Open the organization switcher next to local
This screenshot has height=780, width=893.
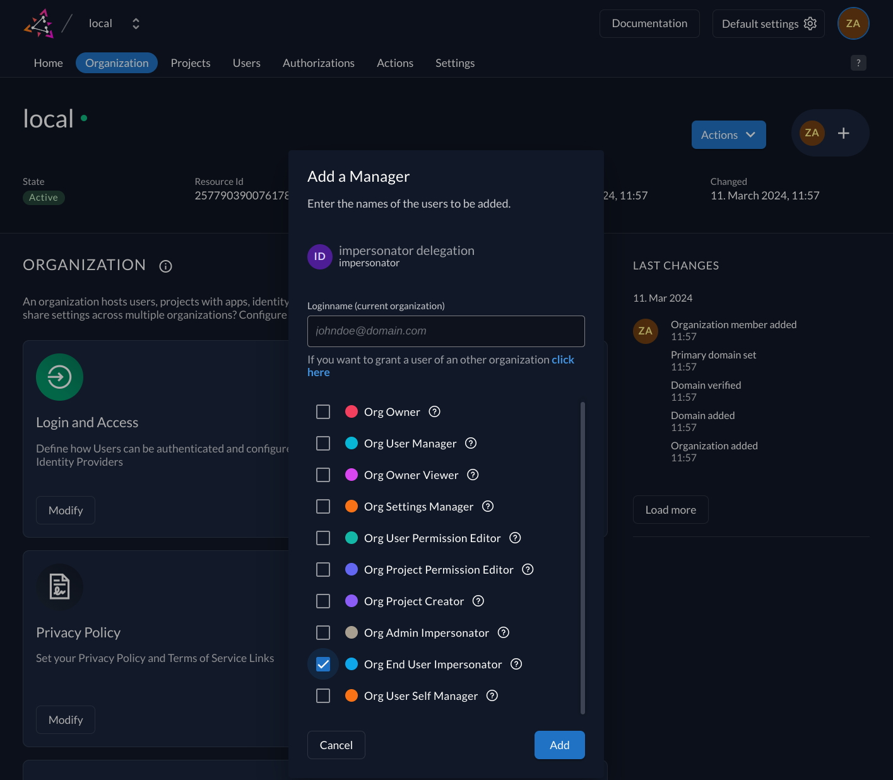(136, 23)
